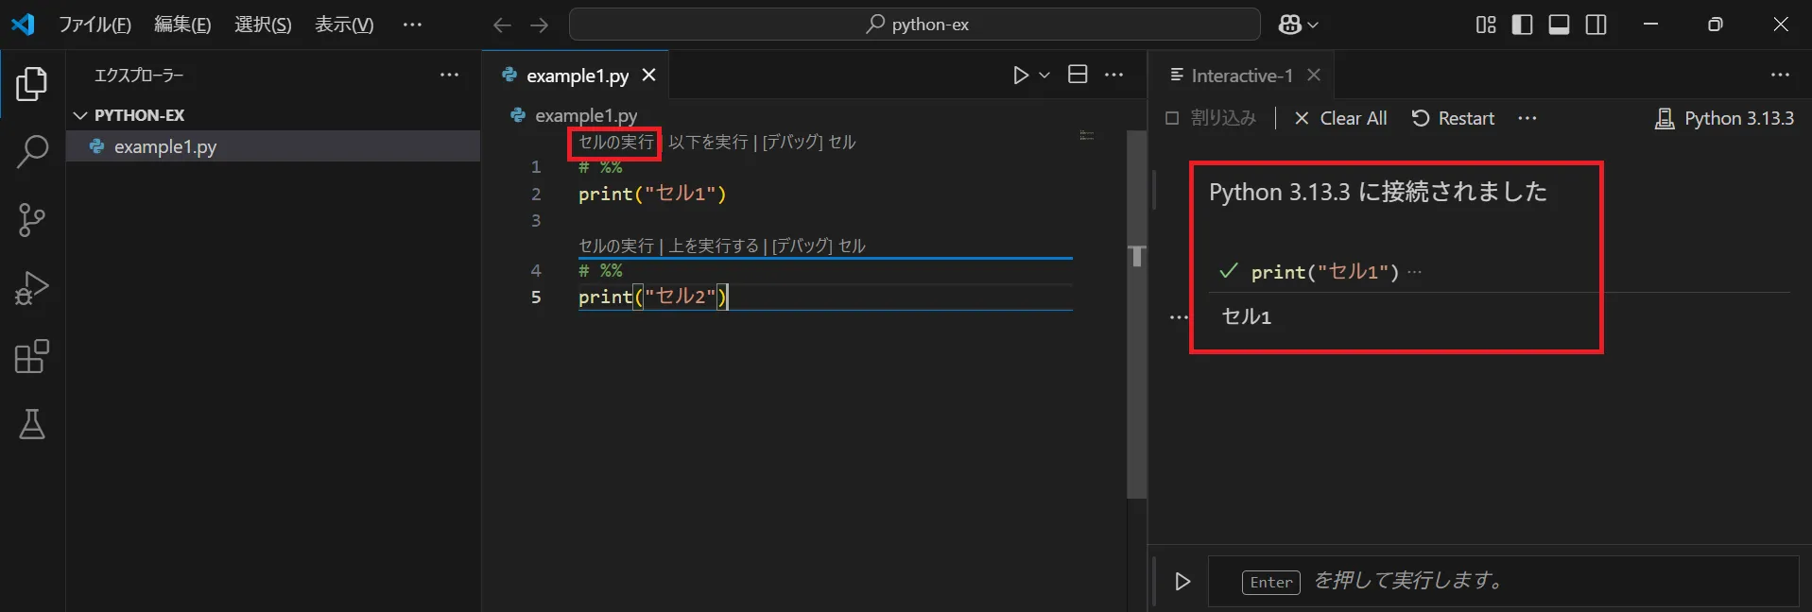Viewport: 1812px width, 612px height.
Task: Run Python file with play icon
Action: (x=1021, y=75)
